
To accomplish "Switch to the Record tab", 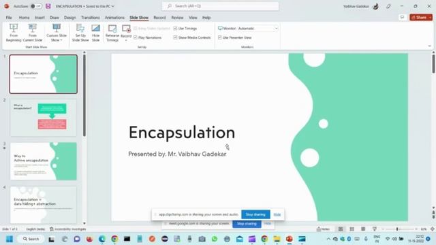I will (x=159, y=18).
